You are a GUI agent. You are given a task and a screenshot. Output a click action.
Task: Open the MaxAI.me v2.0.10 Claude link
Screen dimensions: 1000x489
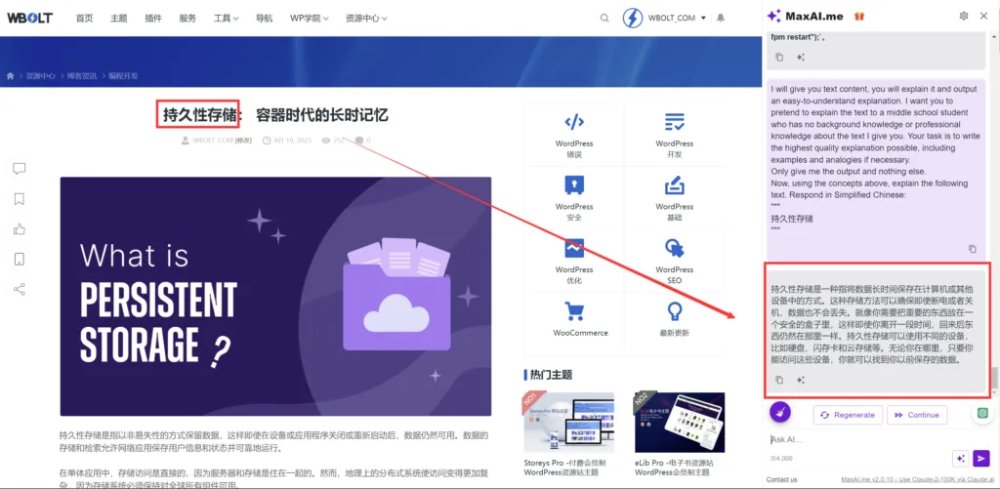coord(917,479)
